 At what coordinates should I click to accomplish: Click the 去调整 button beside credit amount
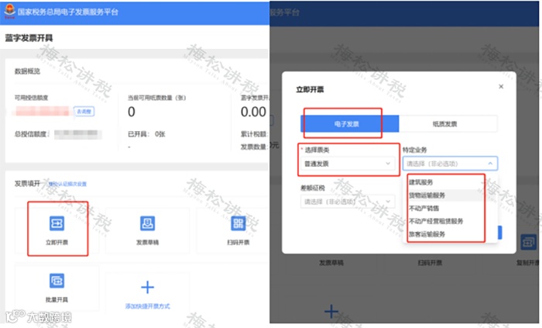(x=84, y=112)
